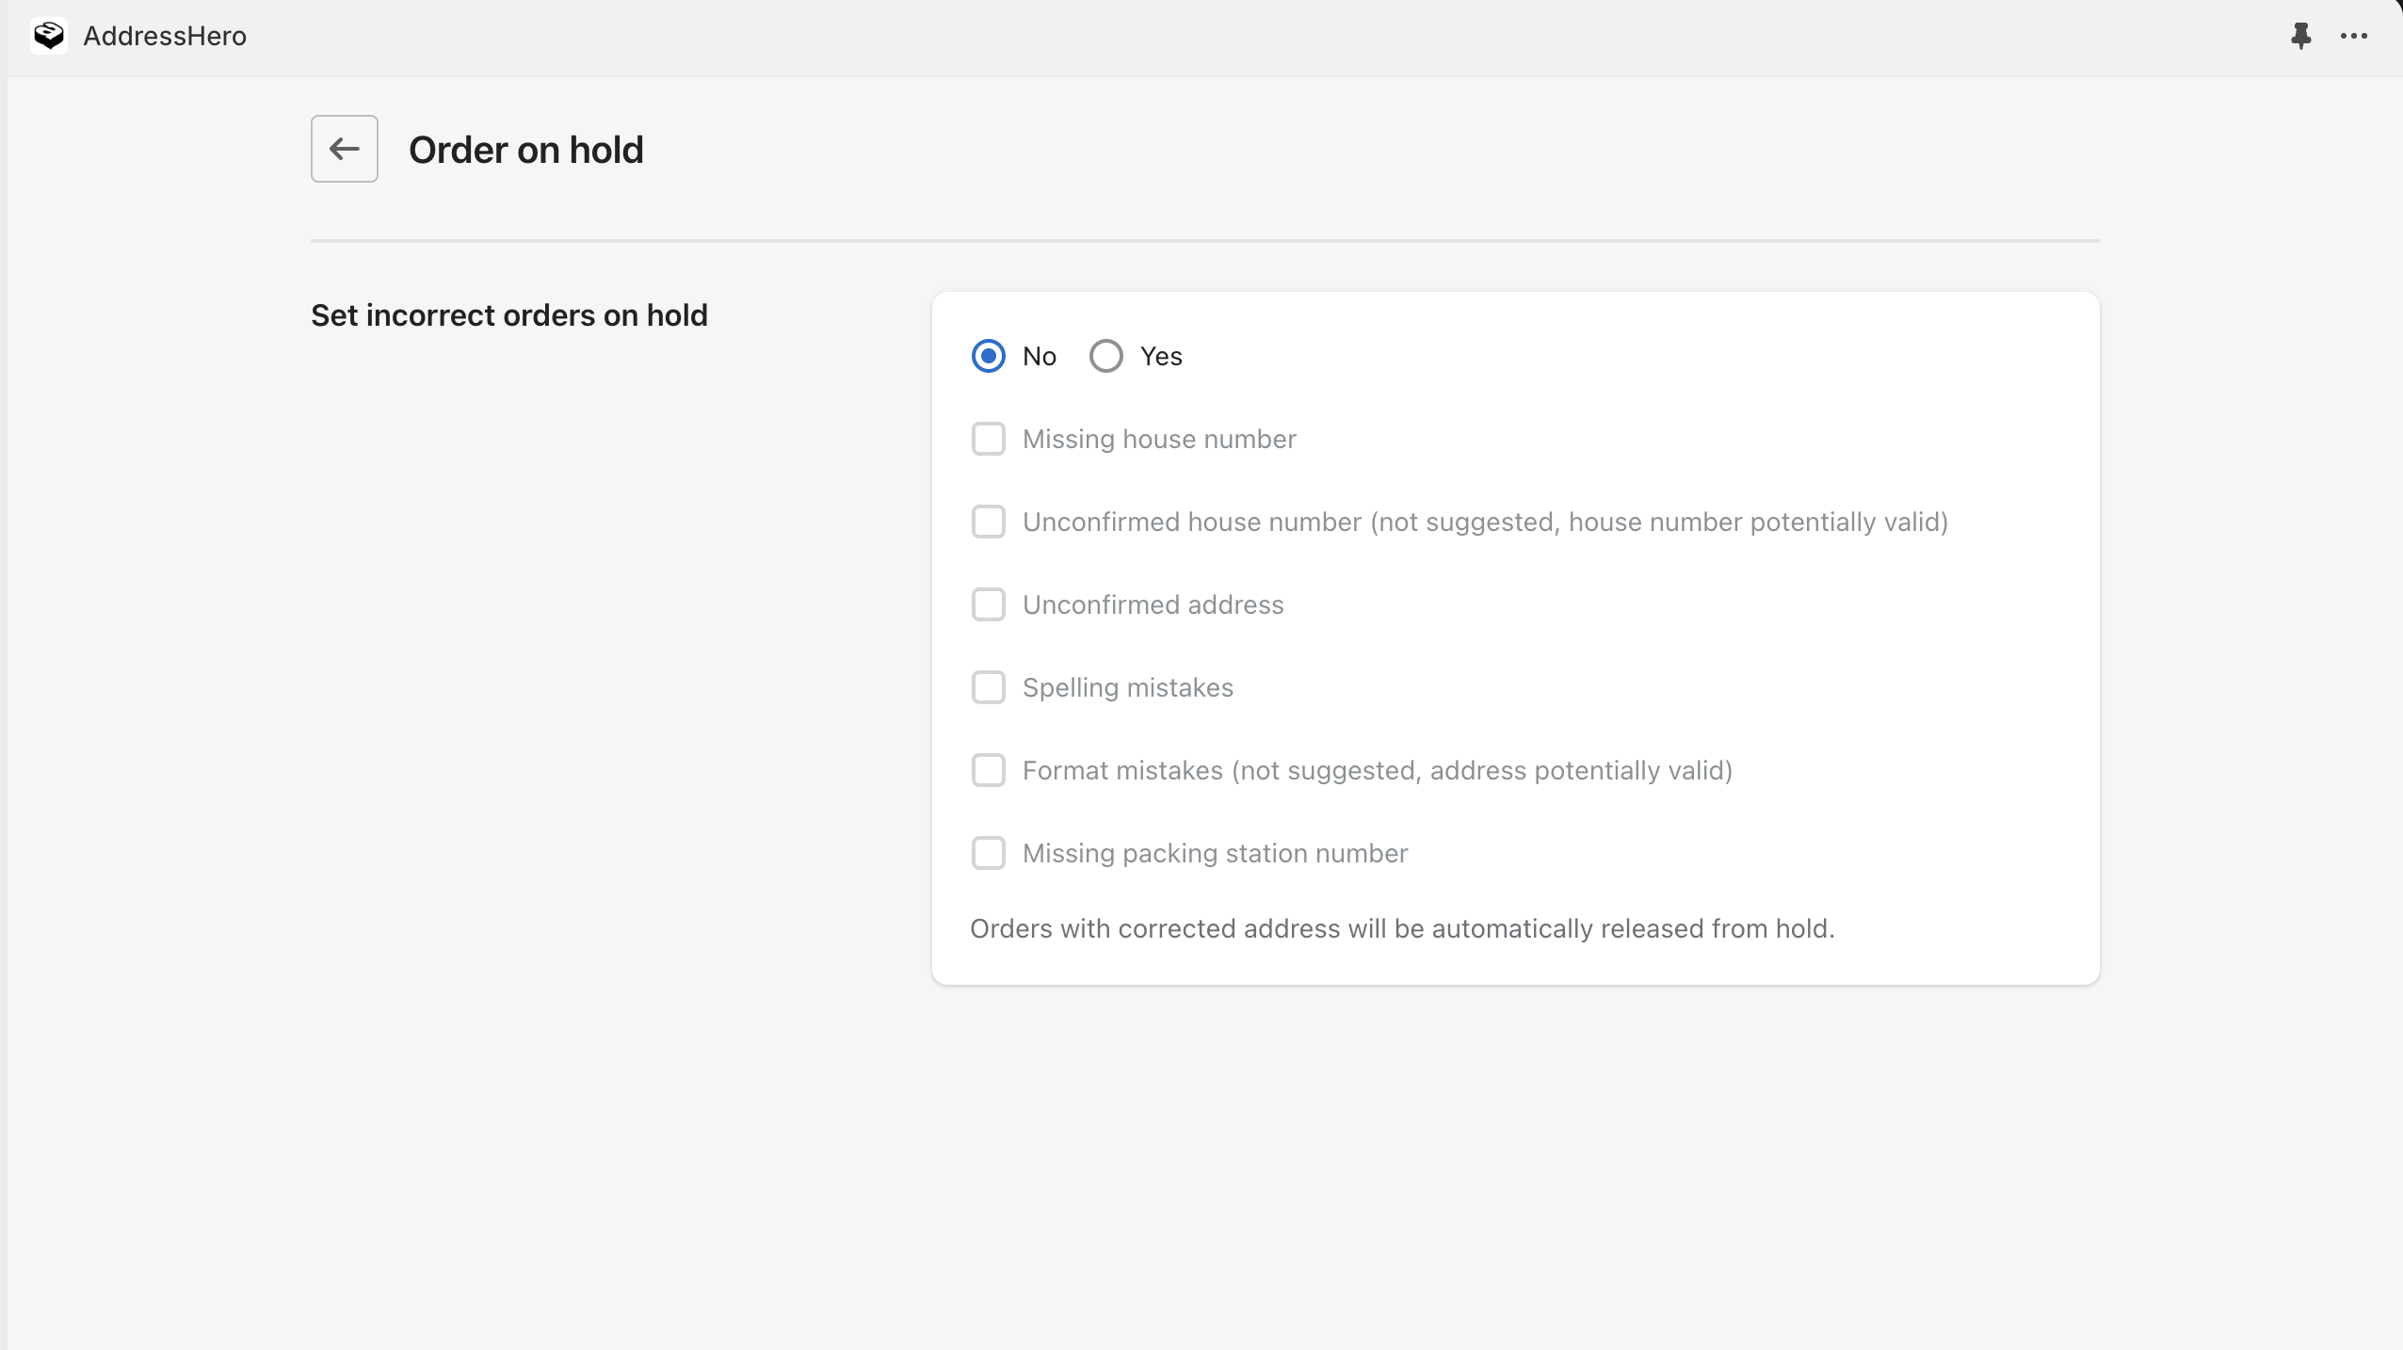Check the Format mistakes checkbox
2403x1350 pixels.
click(989, 770)
